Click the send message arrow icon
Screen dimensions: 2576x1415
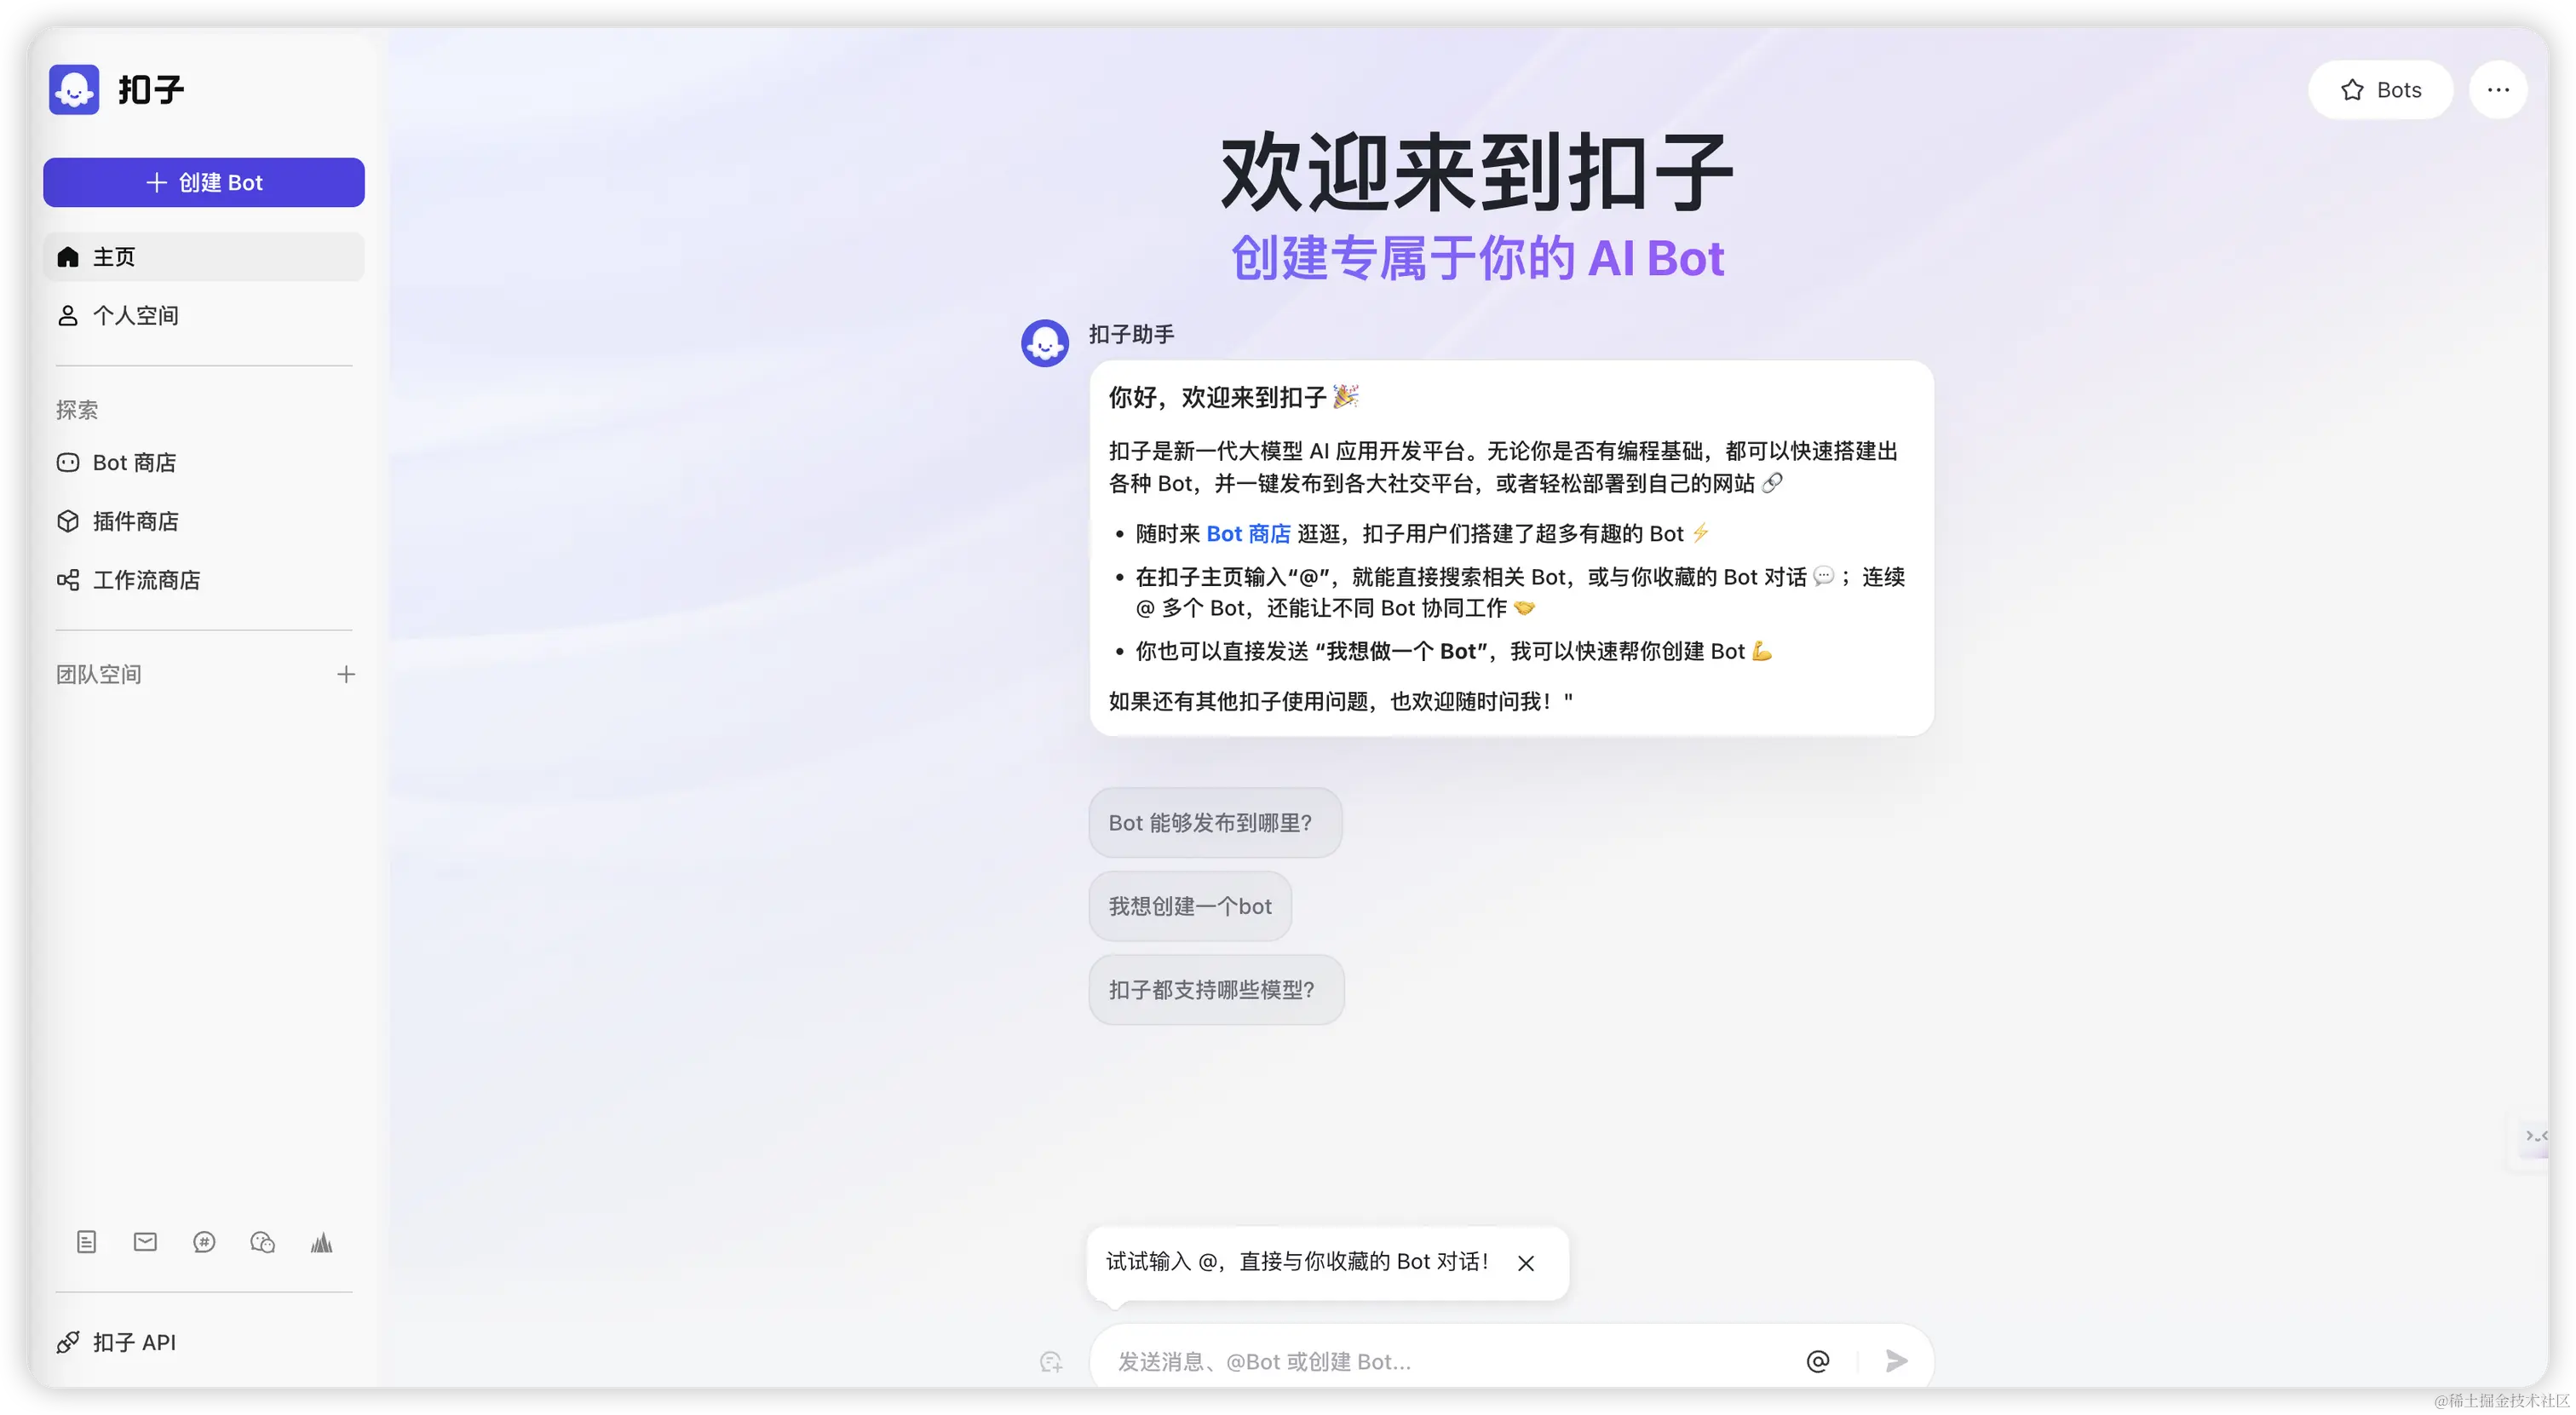pos(1896,1361)
